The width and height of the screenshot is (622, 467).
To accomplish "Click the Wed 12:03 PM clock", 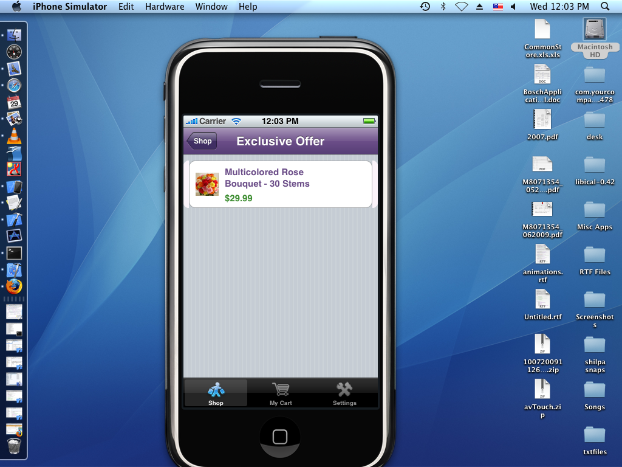I will coord(559,6).
